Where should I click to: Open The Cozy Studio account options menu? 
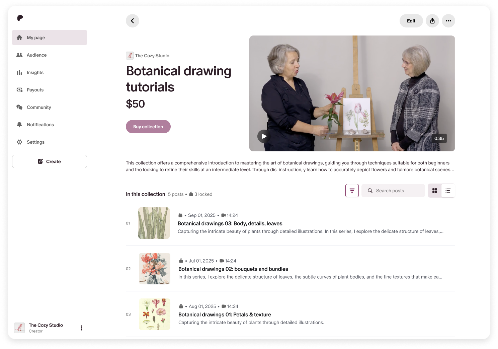82,328
